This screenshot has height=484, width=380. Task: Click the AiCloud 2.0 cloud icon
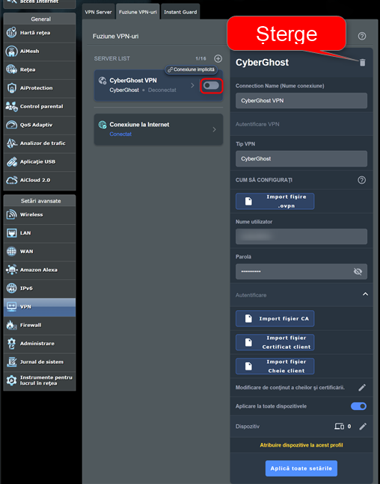[x=11, y=180]
